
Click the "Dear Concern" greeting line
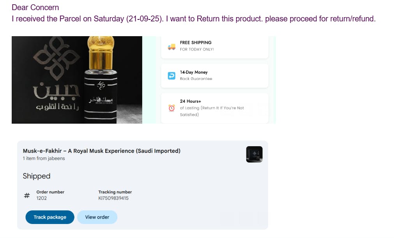click(35, 7)
